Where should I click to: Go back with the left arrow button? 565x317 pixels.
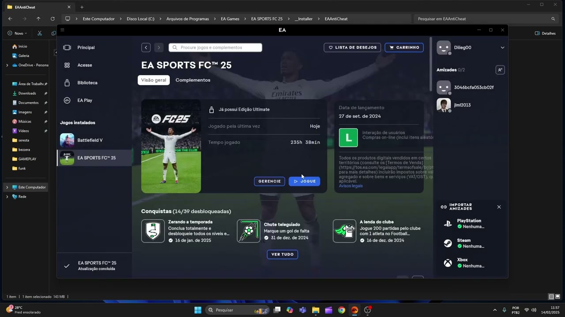[146, 48]
